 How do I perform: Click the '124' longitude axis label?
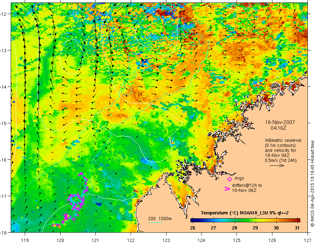coord(202,240)
